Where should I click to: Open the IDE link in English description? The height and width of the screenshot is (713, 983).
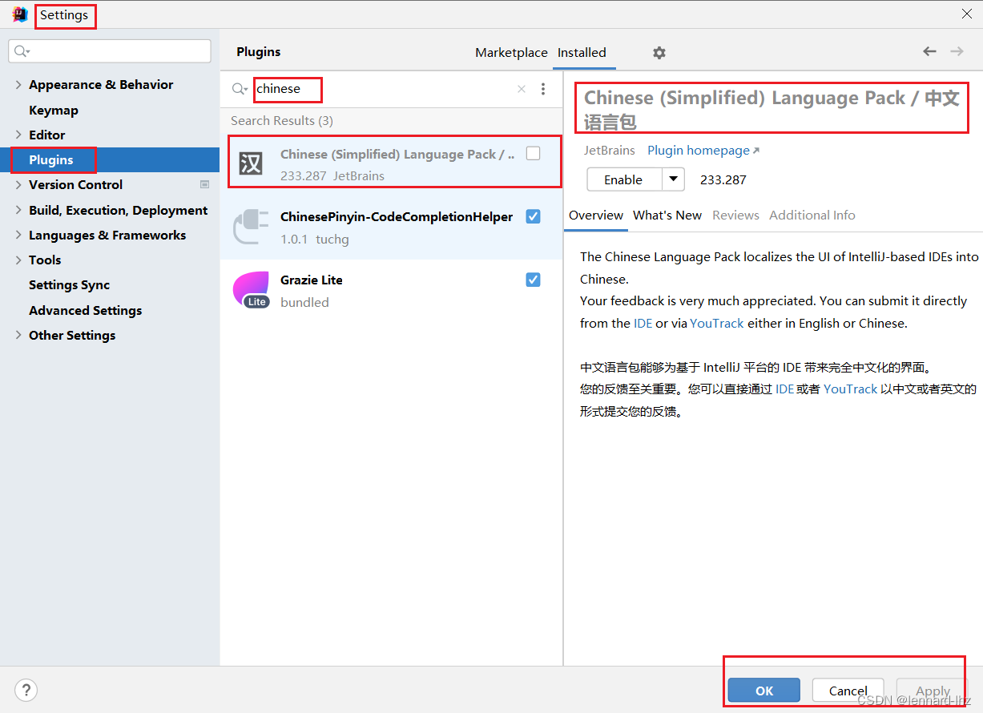[x=643, y=323]
